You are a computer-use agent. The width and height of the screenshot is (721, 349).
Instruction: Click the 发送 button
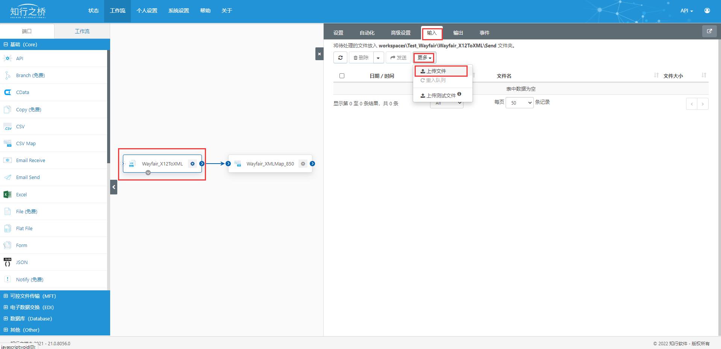point(398,58)
